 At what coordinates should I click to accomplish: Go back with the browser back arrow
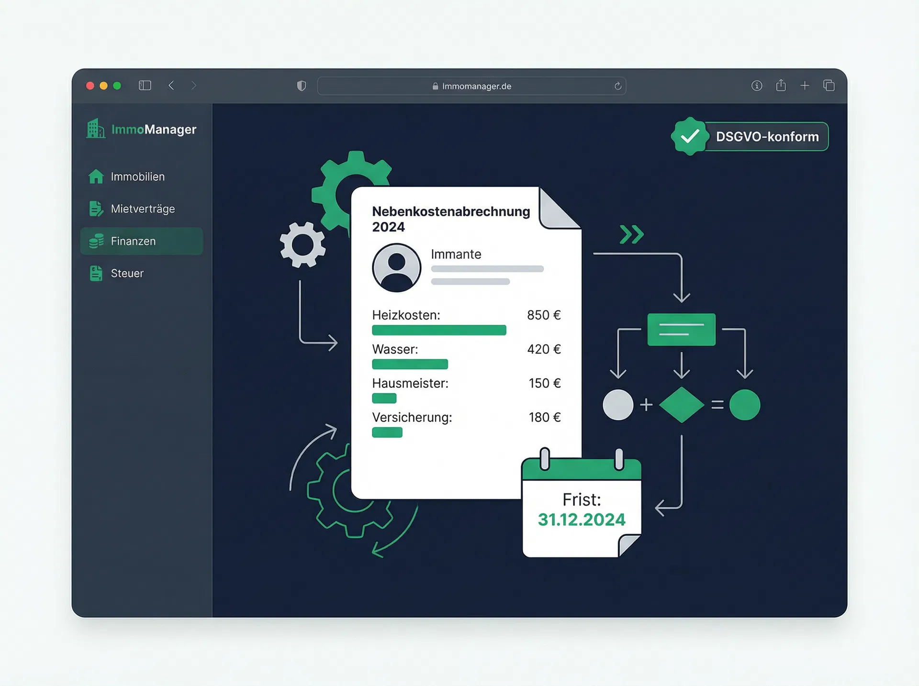tap(171, 86)
